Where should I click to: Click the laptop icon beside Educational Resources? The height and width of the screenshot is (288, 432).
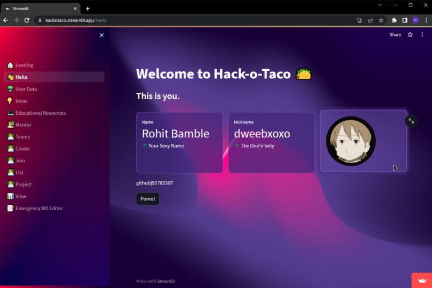(x=11, y=113)
